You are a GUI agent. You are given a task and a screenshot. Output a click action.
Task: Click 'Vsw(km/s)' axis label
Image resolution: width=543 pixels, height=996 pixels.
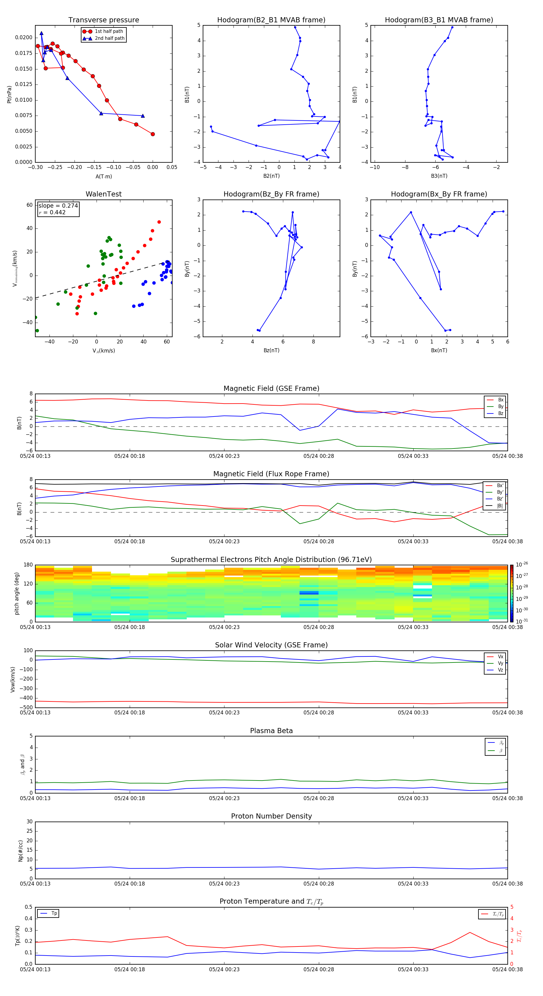tap(13, 679)
